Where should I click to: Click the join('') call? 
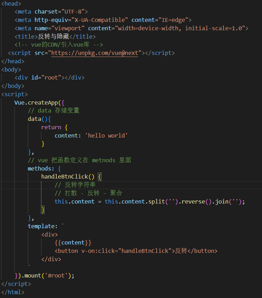tap(228, 202)
